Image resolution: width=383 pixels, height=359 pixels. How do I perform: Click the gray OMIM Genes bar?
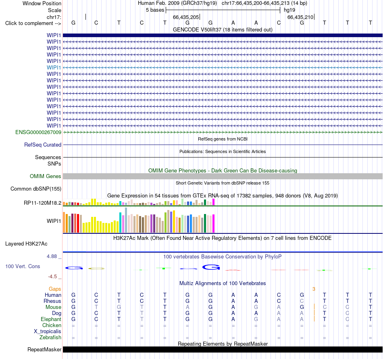coord(223,176)
